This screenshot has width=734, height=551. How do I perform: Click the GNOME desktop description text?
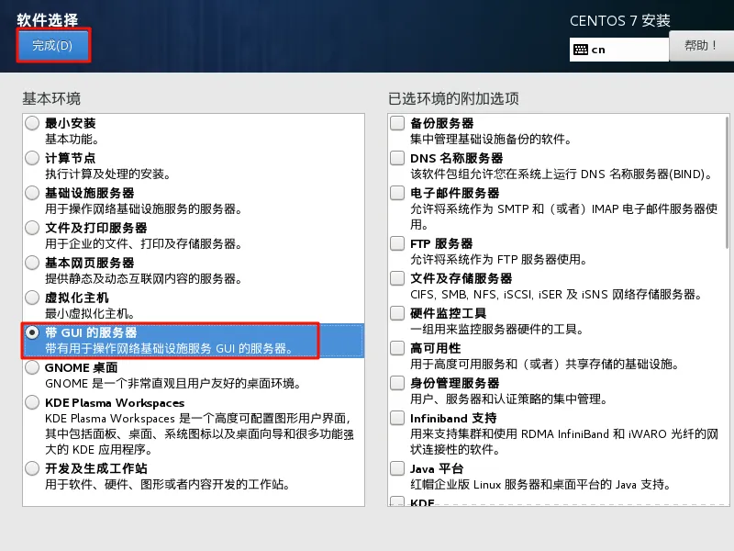pos(172,384)
